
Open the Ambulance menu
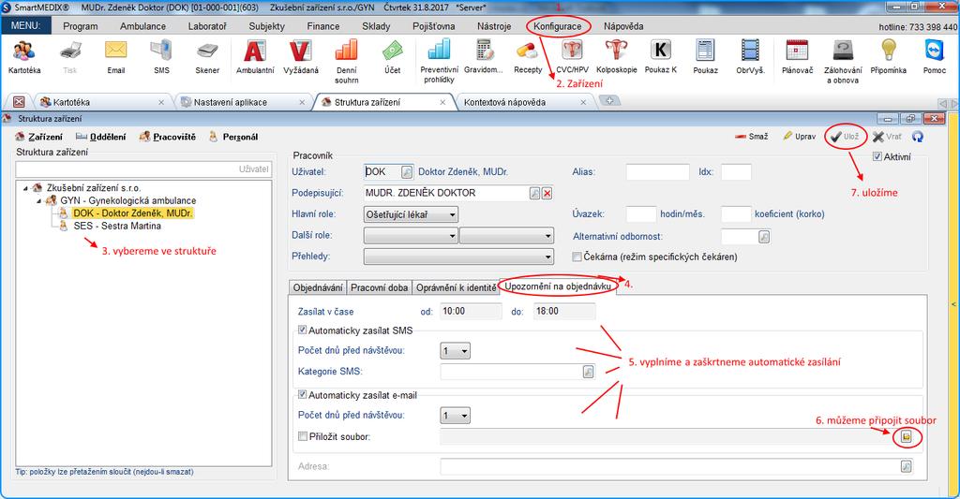click(x=142, y=26)
